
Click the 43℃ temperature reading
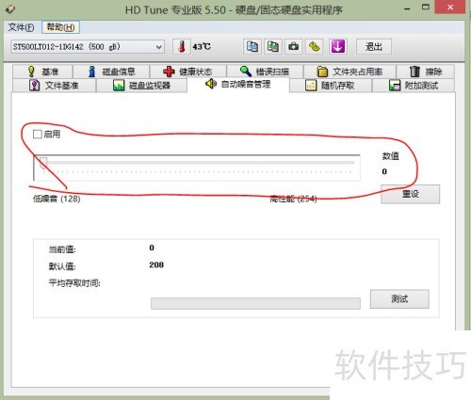[202, 47]
